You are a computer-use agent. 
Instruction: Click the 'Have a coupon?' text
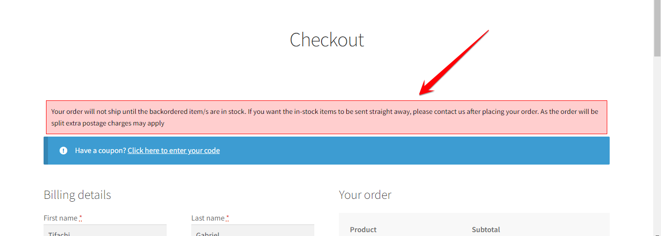(100, 151)
